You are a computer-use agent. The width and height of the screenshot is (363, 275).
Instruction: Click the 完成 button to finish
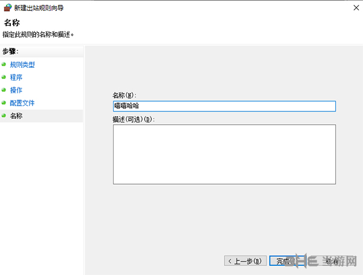[286, 261]
